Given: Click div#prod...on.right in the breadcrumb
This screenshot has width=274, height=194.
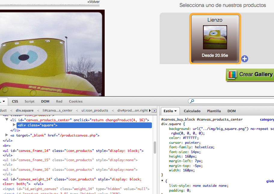Looking at the screenshot, I should point(133,110).
